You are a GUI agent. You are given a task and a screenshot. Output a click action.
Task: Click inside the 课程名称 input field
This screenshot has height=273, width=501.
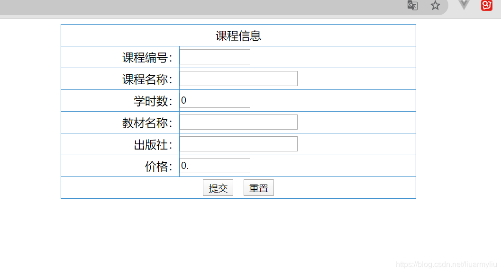point(238,78)
